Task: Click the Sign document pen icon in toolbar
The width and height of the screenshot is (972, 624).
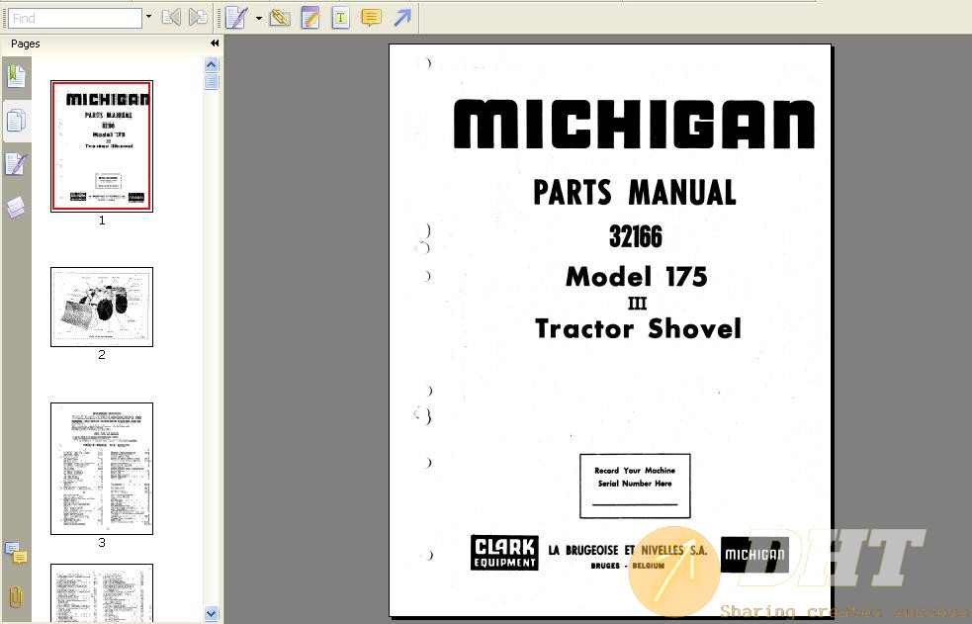Action: 236,18
